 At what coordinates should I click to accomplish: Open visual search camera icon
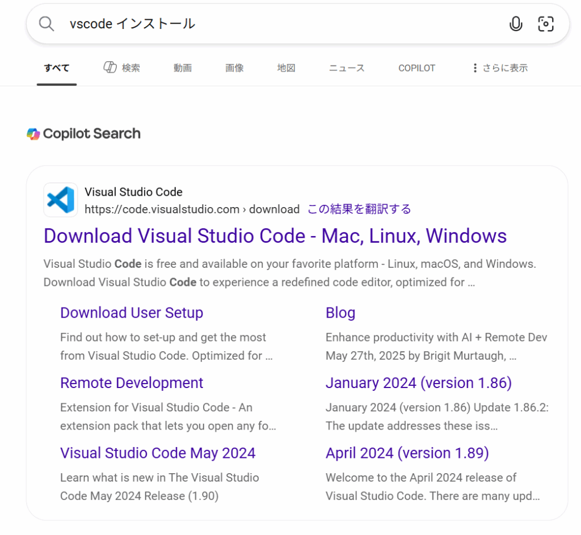[x=545, y=24]
